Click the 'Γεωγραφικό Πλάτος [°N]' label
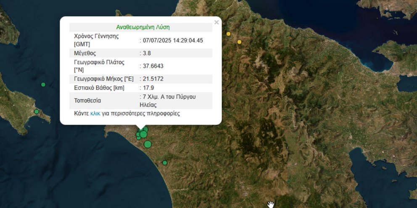 (99, 66)
